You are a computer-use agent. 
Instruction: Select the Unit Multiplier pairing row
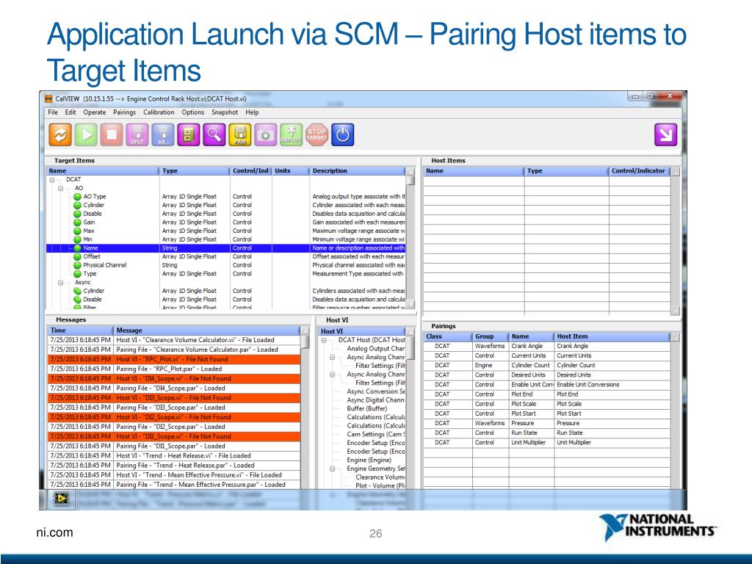pos(546,442)
